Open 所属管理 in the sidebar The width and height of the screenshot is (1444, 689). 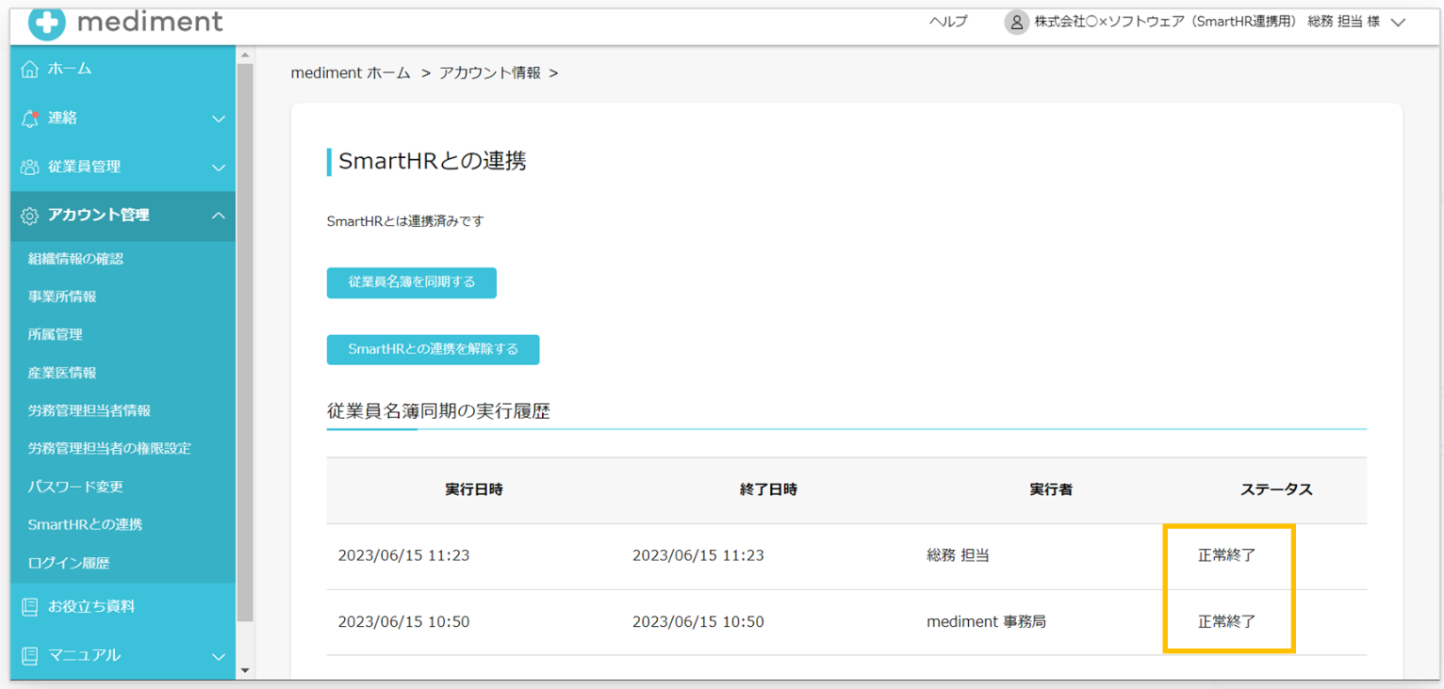pyautogui.click(x=56, y=334)
